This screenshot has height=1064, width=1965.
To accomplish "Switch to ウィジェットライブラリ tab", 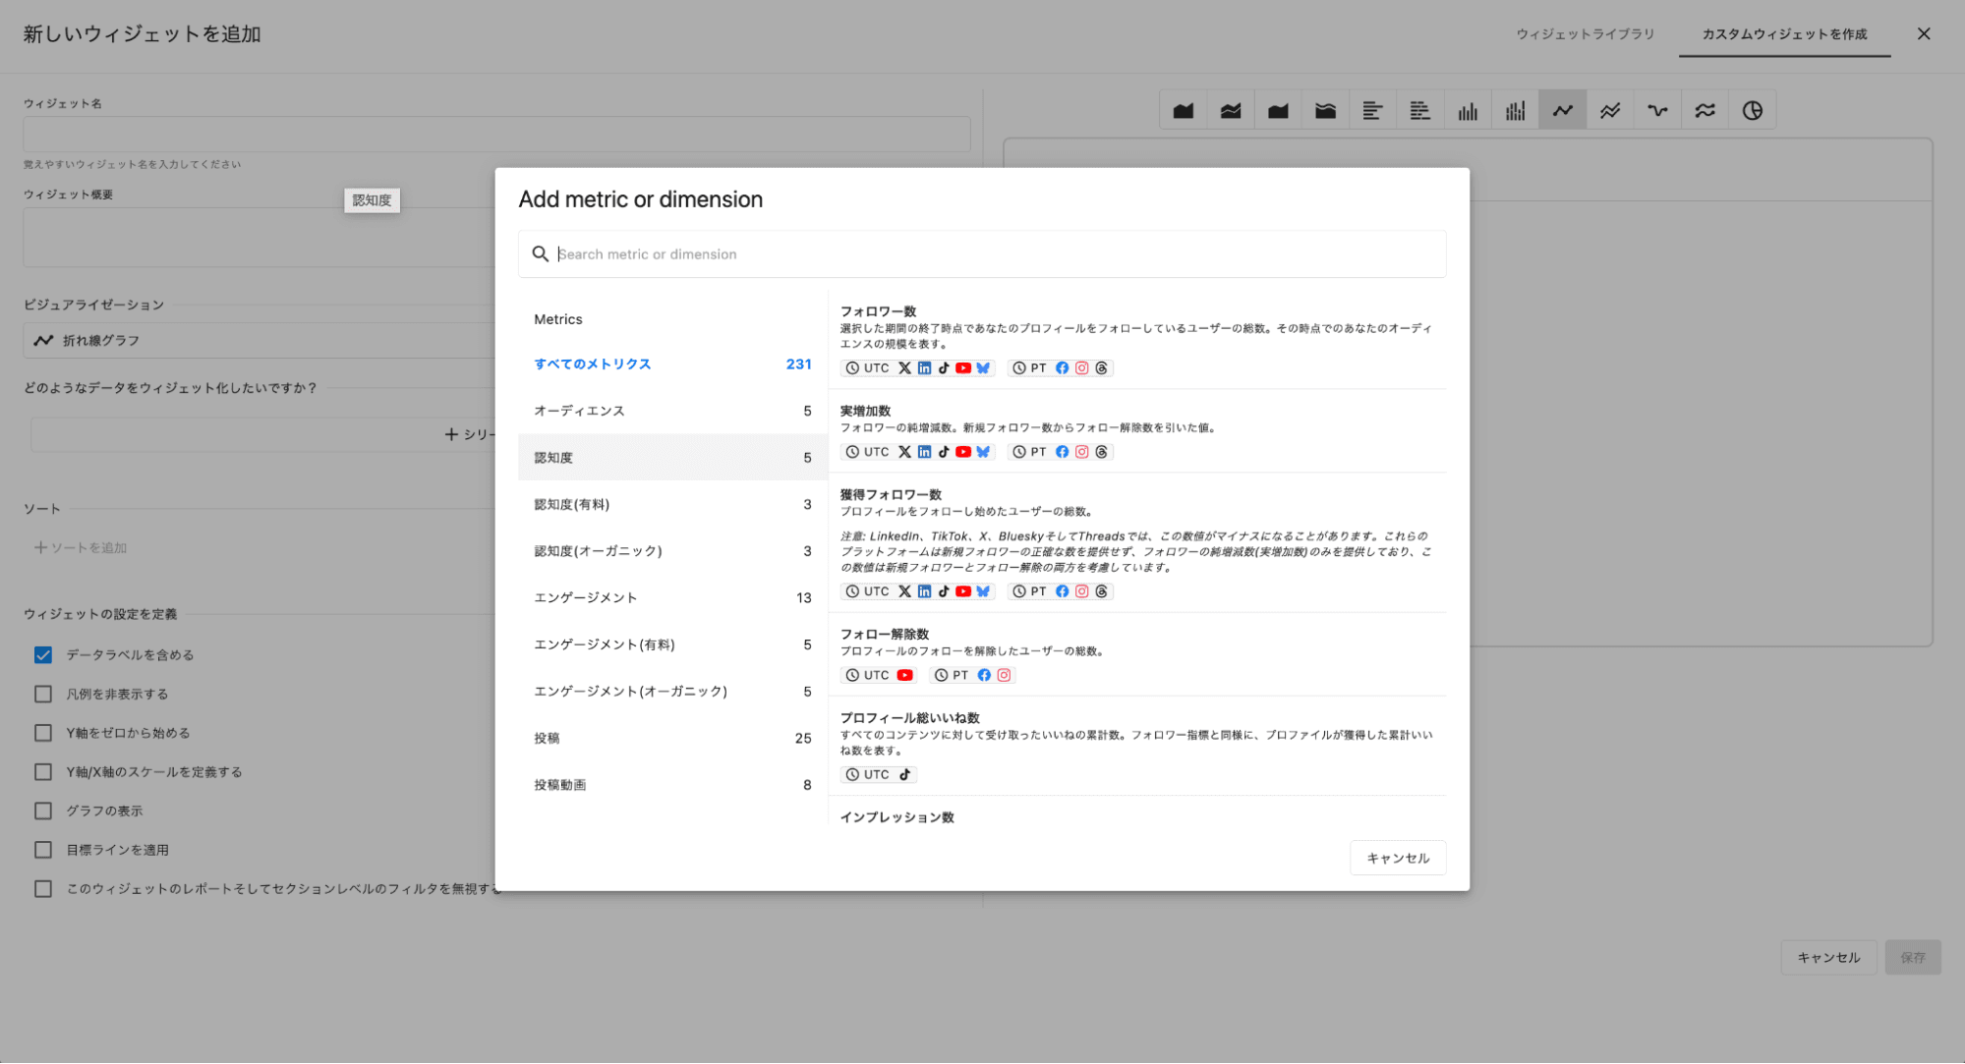I will (1585, 34).
